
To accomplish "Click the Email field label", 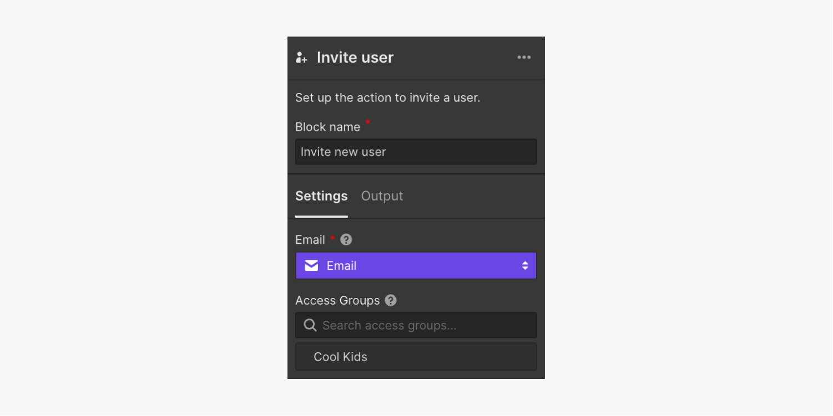I will tap(310, 240).
